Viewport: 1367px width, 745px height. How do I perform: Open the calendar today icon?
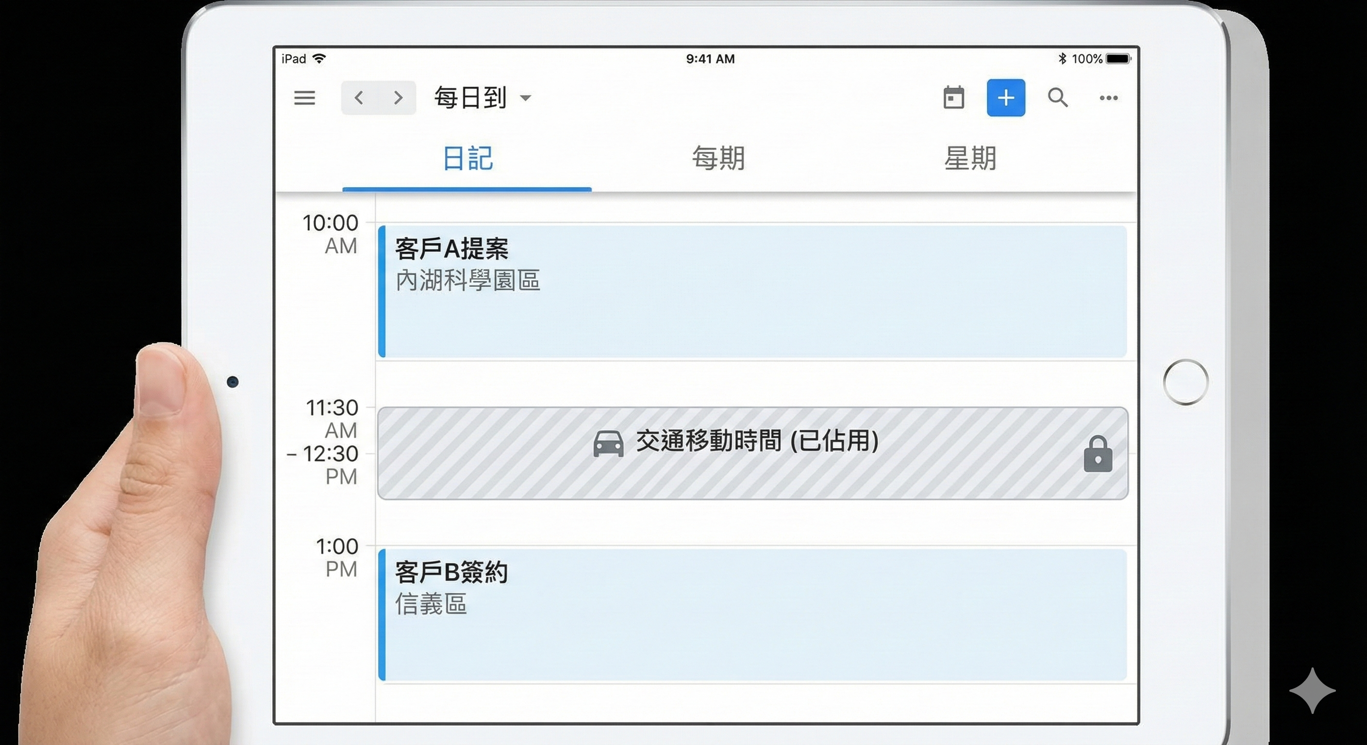953,97
